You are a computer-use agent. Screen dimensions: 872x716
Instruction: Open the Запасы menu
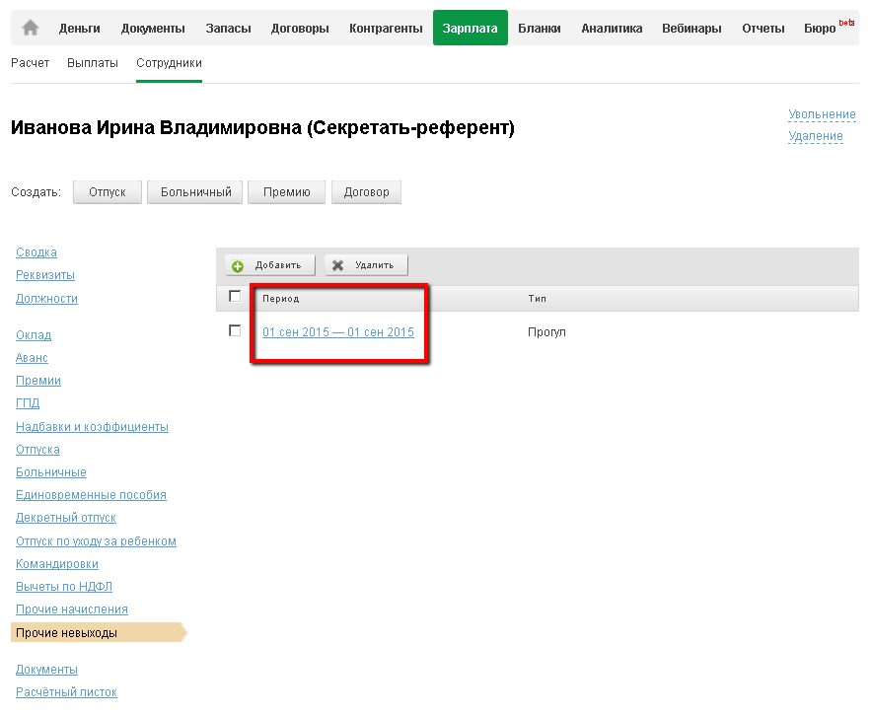tap(228, 29)
